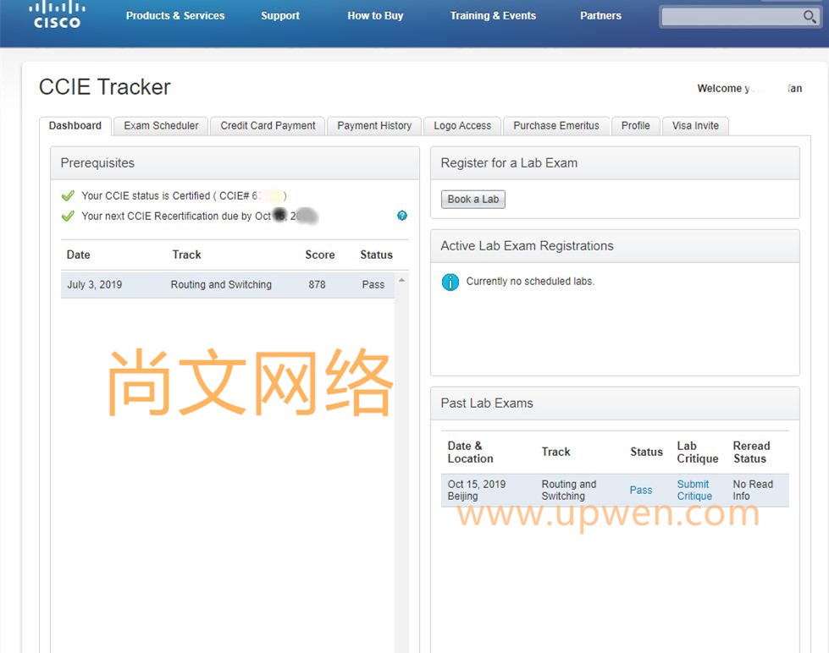Select the July 3, 2019 date cell
Screen dimensions: 829x653
[95, 285]
